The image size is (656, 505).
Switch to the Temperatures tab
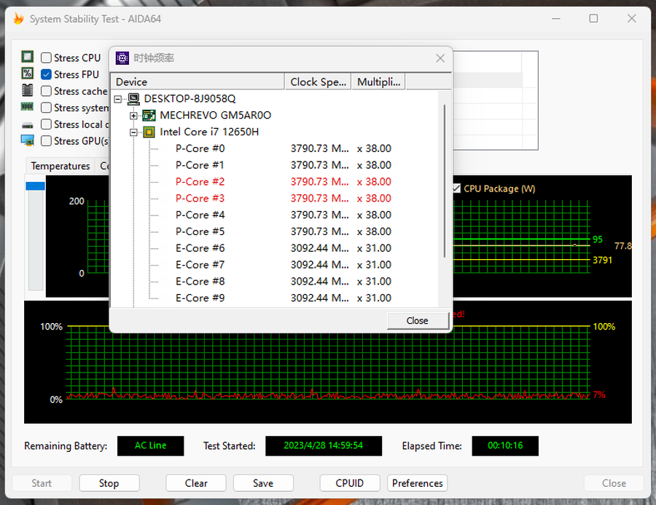[60, 166]
